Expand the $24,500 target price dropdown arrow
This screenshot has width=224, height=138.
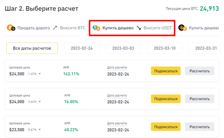tap(39, 74)
